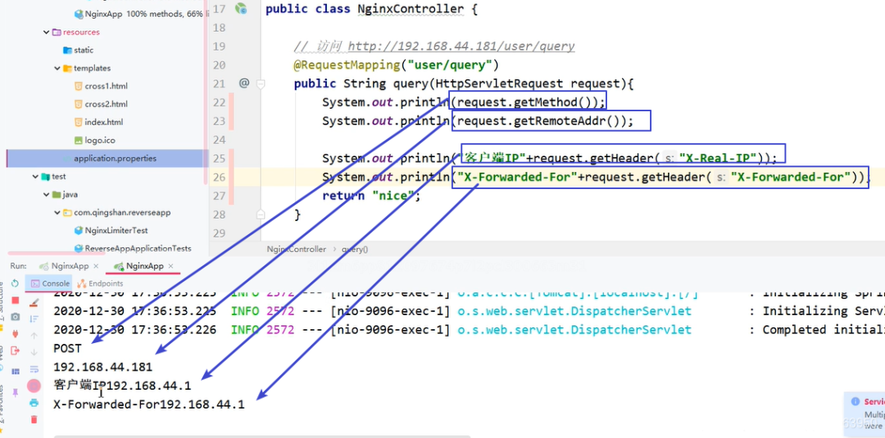The width and height of the screenshot is (885, 438).
Task: Click the @RequestMapping annotation
Action: click(397, 65)
